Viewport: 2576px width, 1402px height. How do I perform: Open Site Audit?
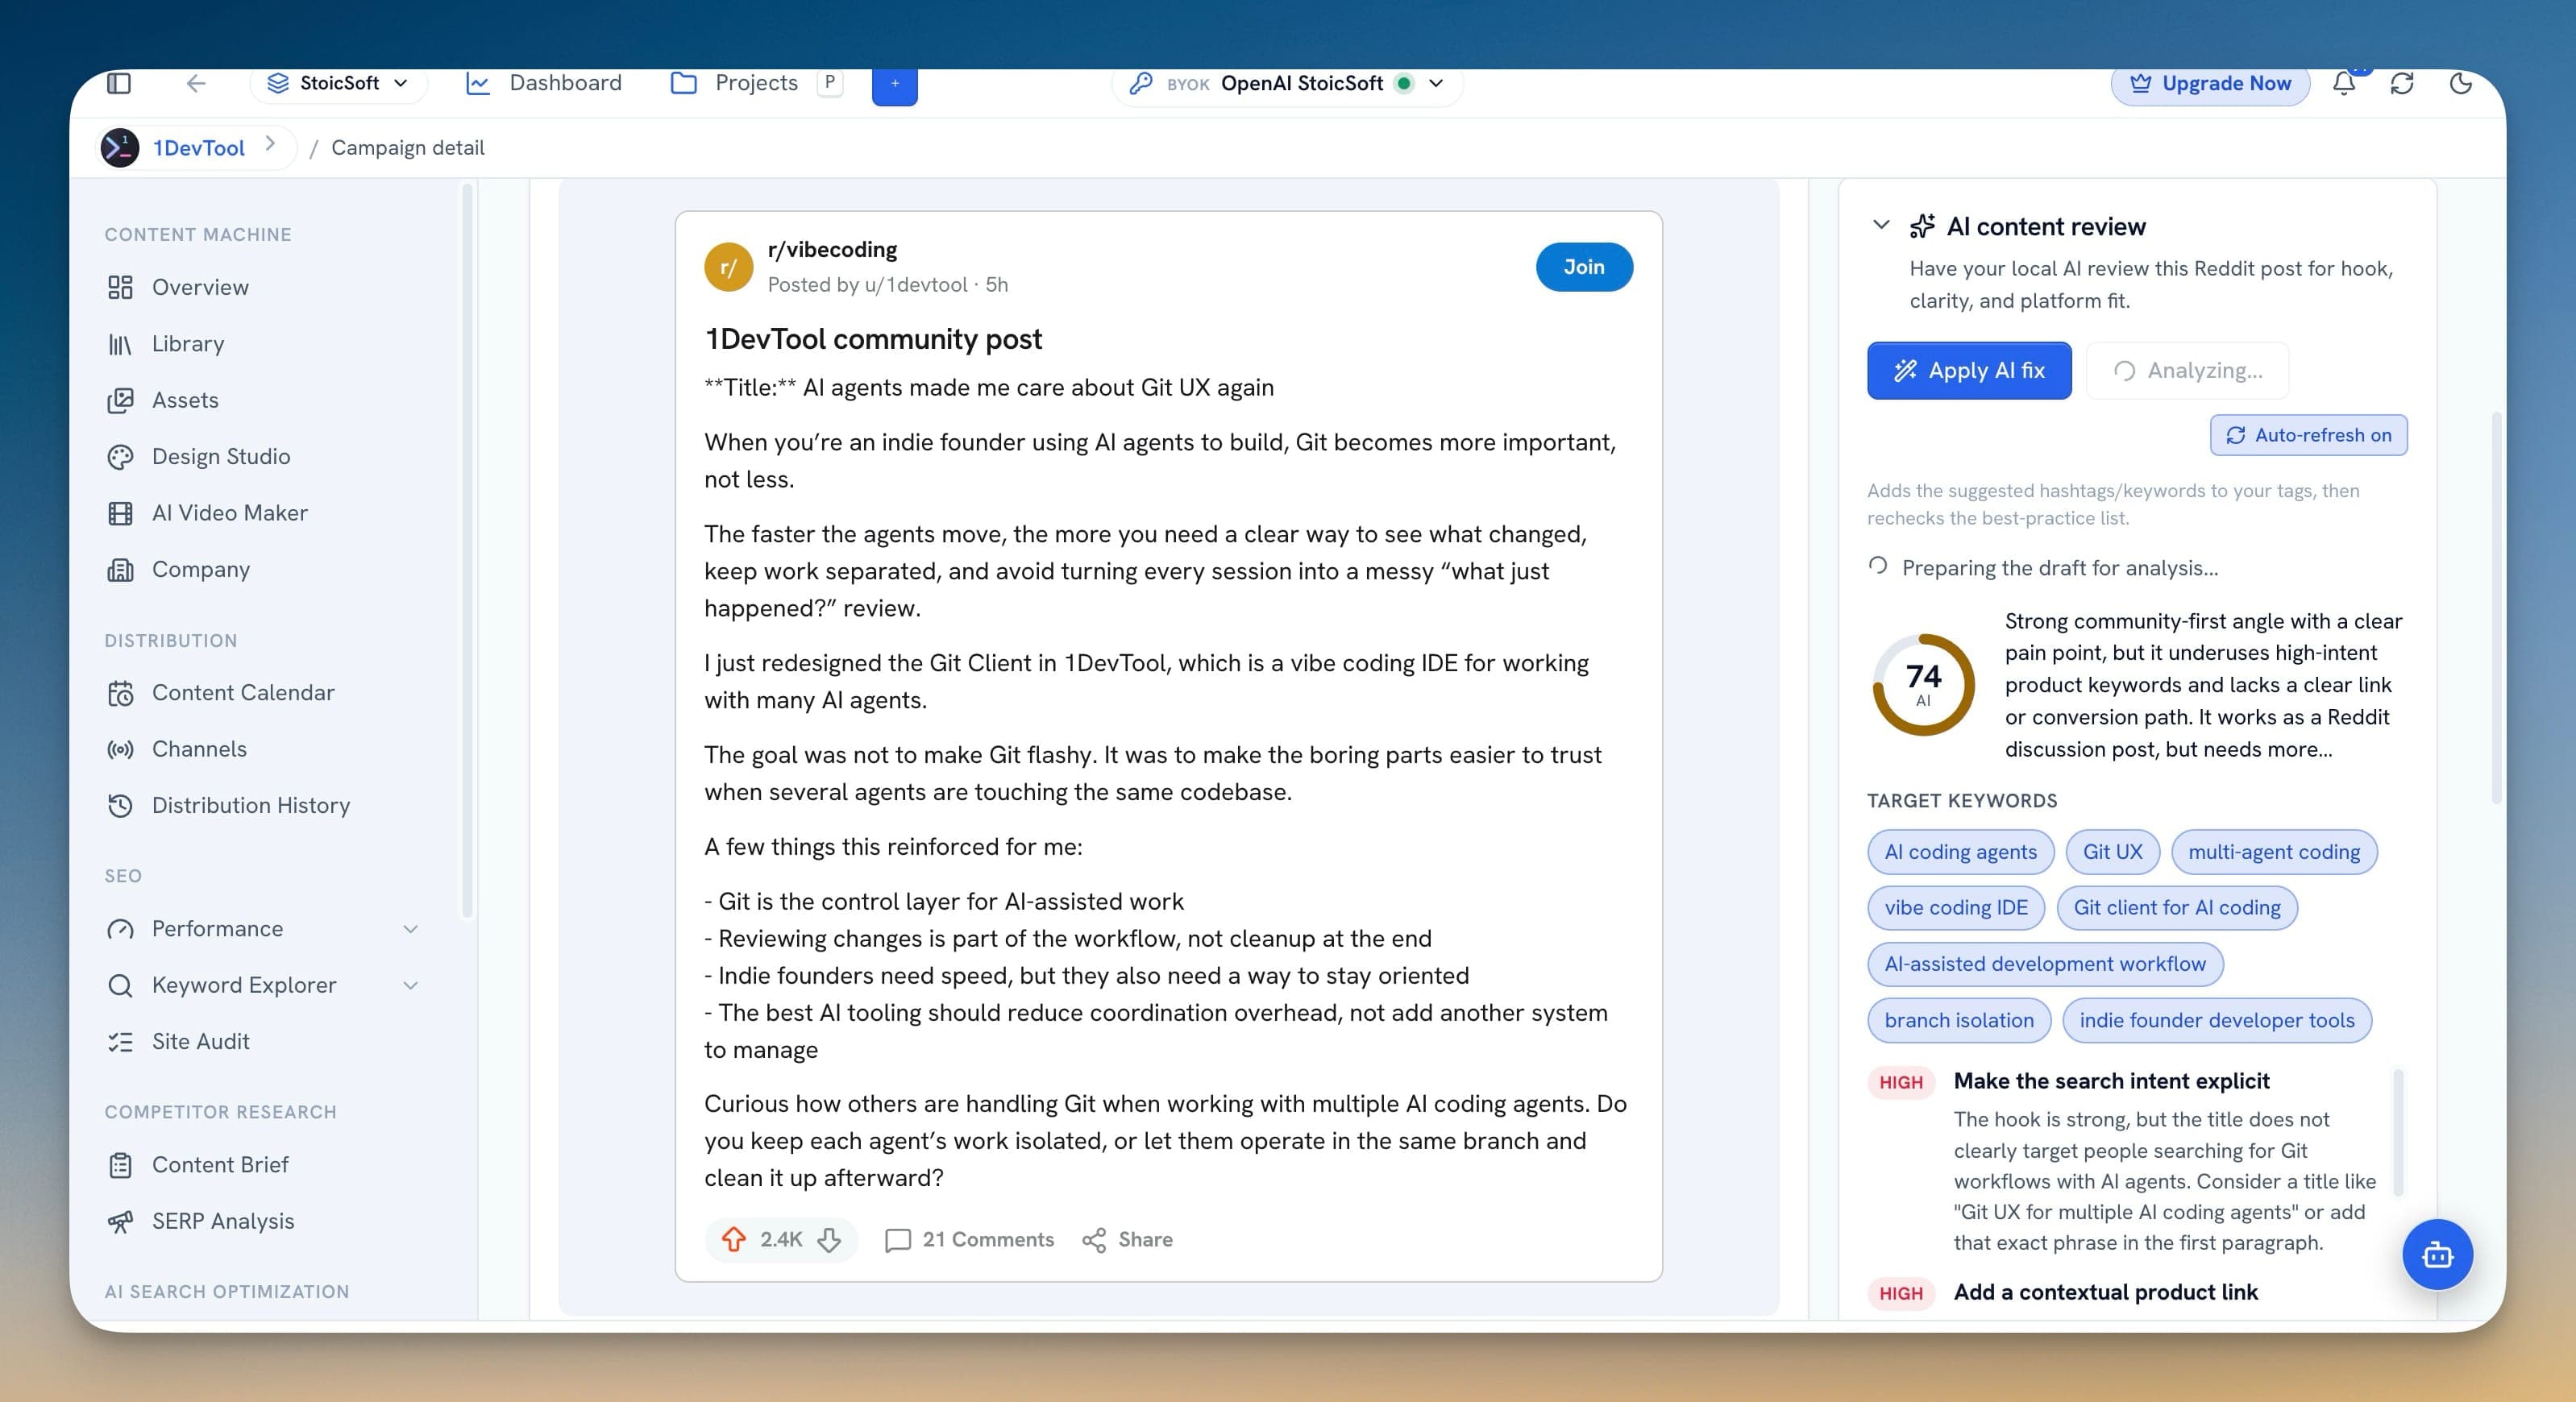(x=200, y=1041)
